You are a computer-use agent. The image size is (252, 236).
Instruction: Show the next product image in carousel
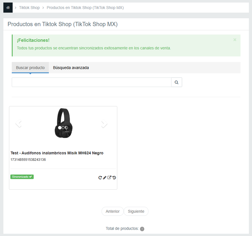pos(104,123)
